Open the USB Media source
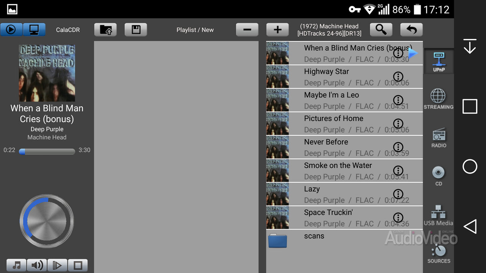 pos(439,215)
